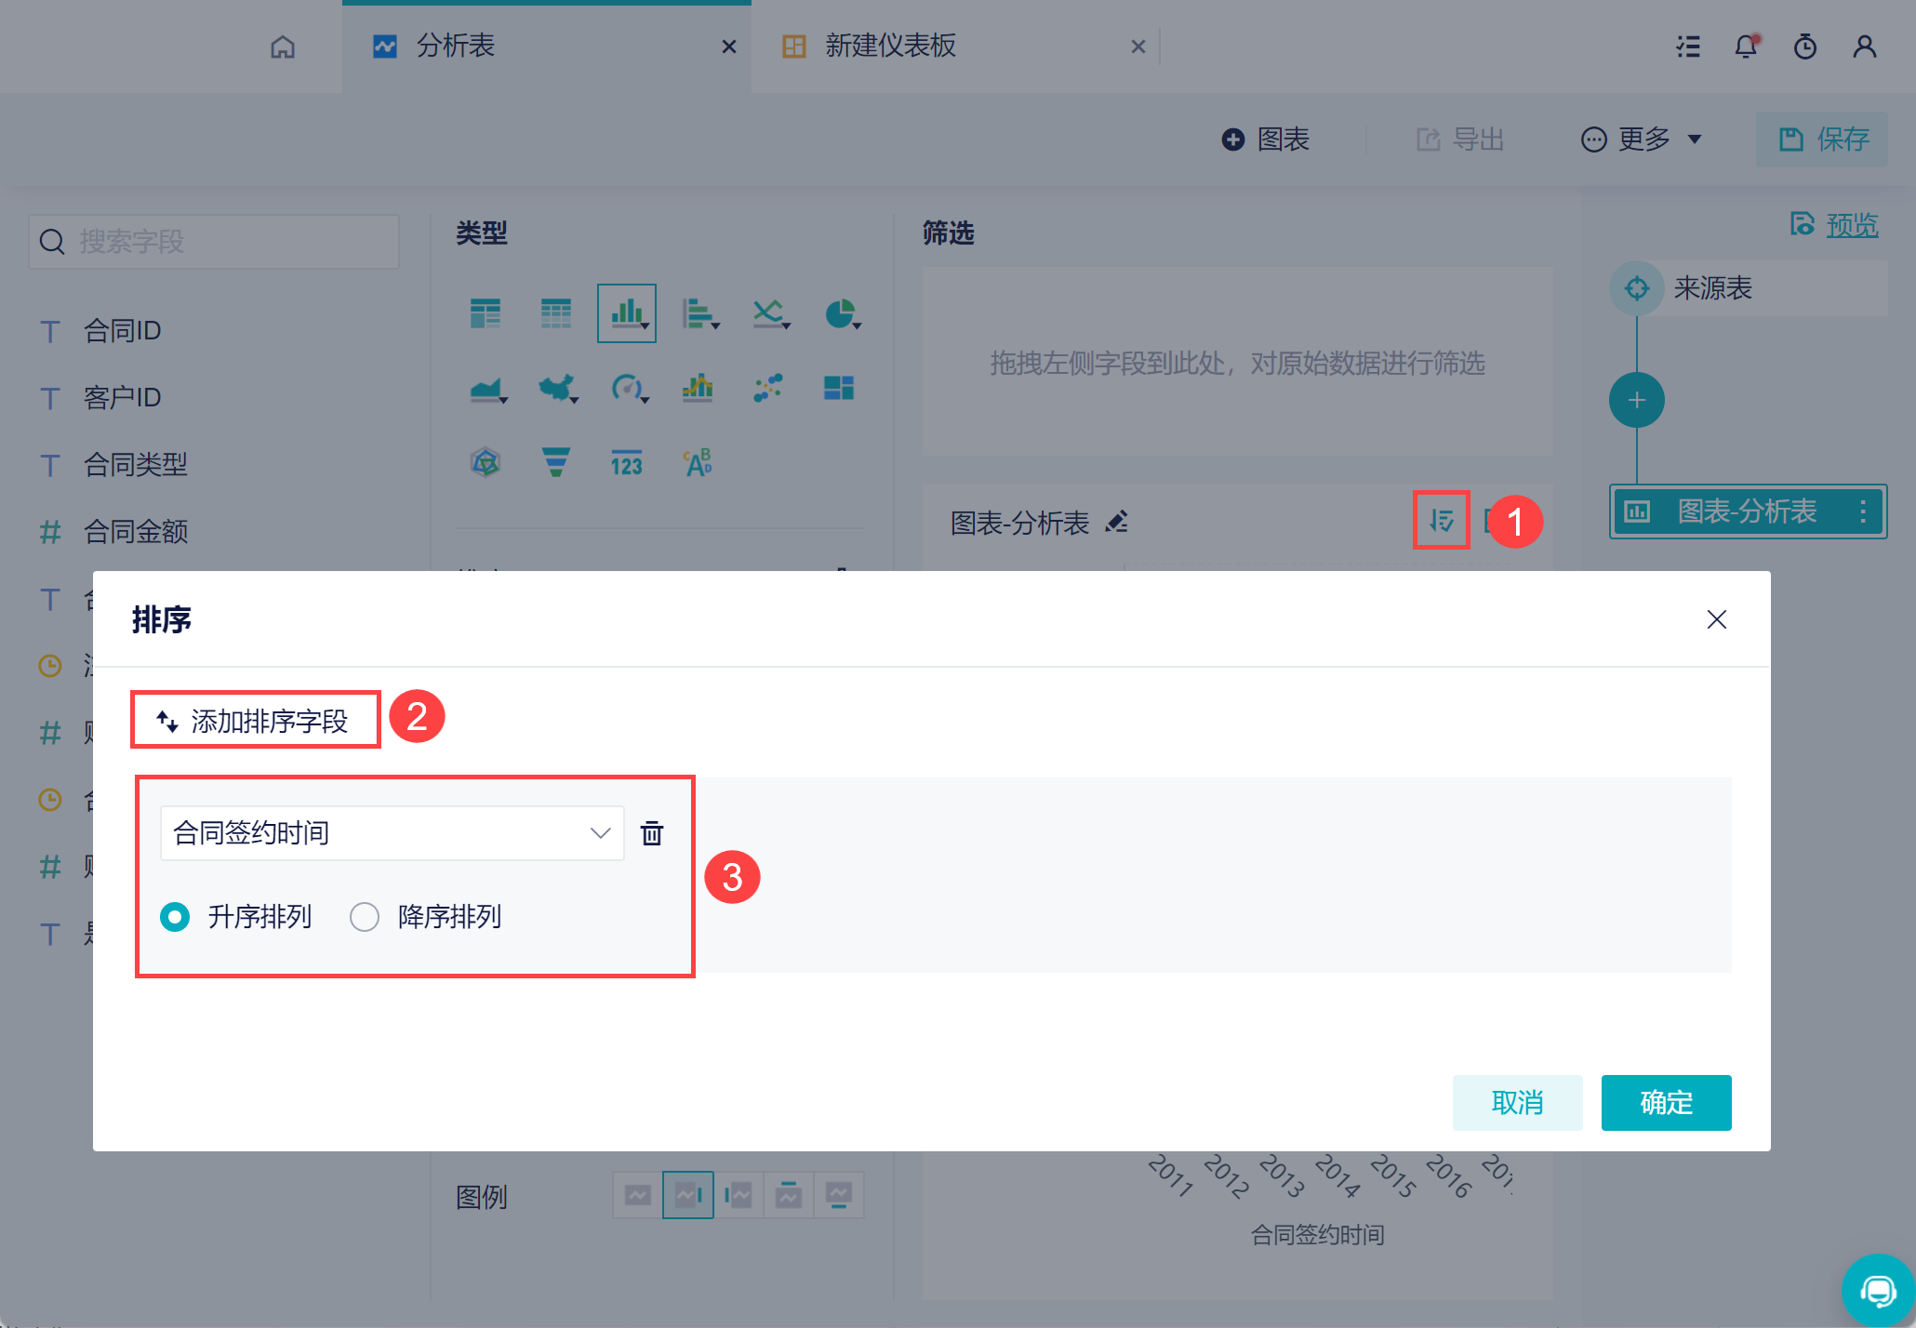Click the 确定 button
This screenshot has width=1916, height=1328.
click(1665, 1103)
